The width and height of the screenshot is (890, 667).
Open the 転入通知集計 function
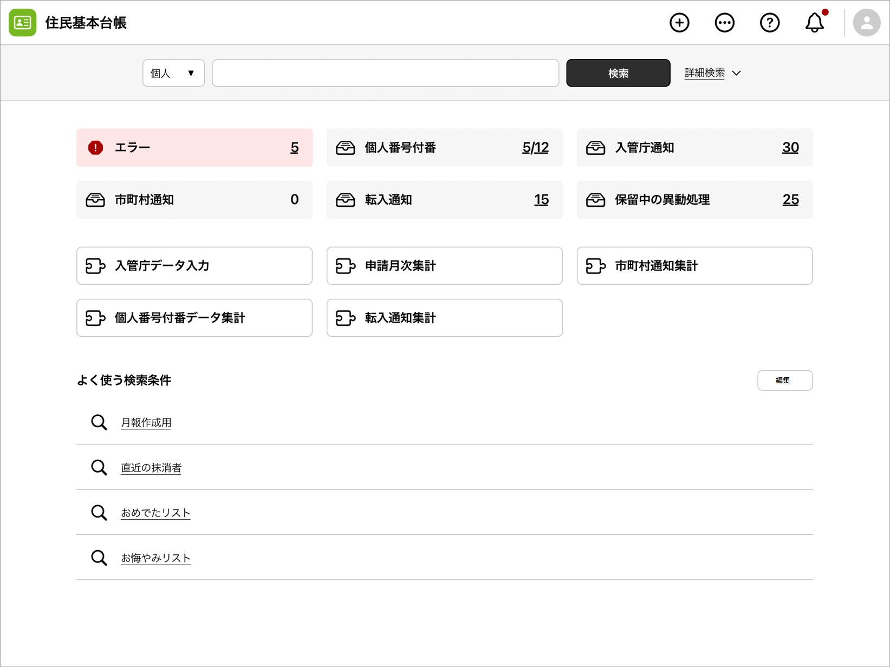(445, 318)
